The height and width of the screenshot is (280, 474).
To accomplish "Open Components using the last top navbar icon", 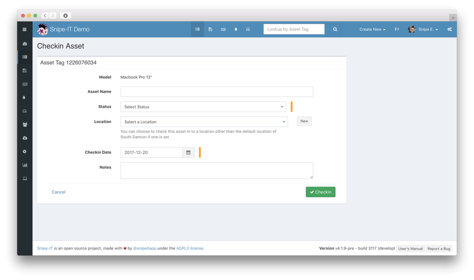I will pyautogui.click(x=248, y=29).
